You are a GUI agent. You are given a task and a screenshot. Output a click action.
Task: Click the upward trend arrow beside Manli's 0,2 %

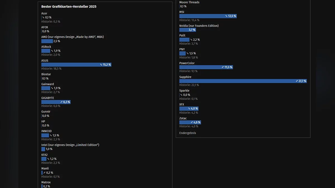click(44, 173)
